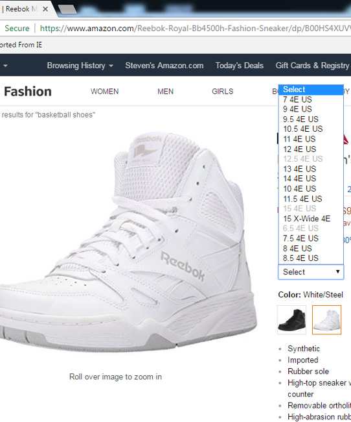This screenshot has height=422, width=351.
Task: Choose size 15 X-Wide 4E
Action: (311, 219)
